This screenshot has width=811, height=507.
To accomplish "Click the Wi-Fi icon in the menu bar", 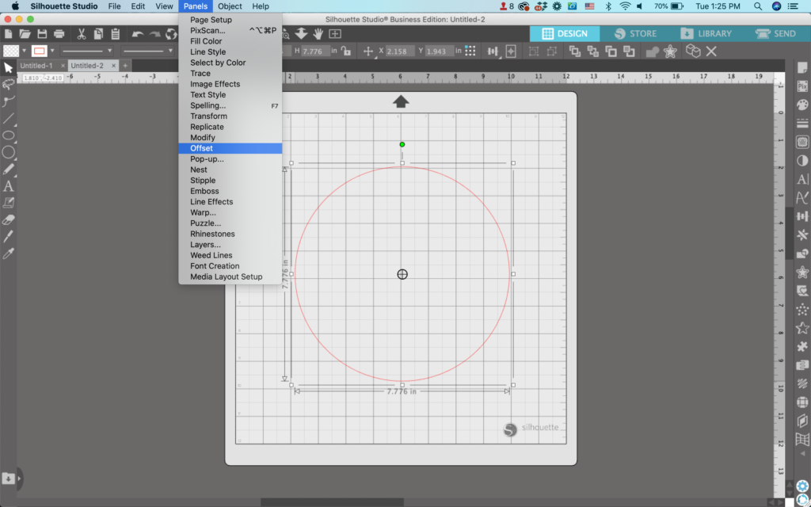I will pyautogui.click(x=625, y=6).
